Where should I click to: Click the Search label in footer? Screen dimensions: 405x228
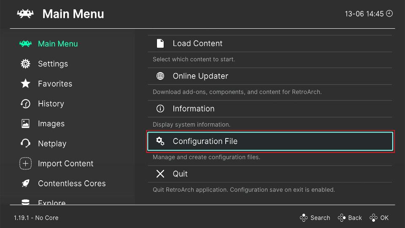click(320, 218)
